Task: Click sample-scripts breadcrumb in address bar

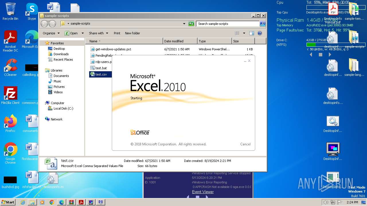Action: pyautogui.click(x=80, y=24)
